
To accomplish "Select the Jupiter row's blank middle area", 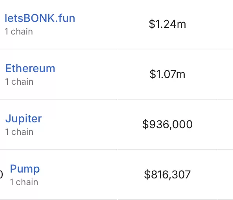I will [92, 124].
